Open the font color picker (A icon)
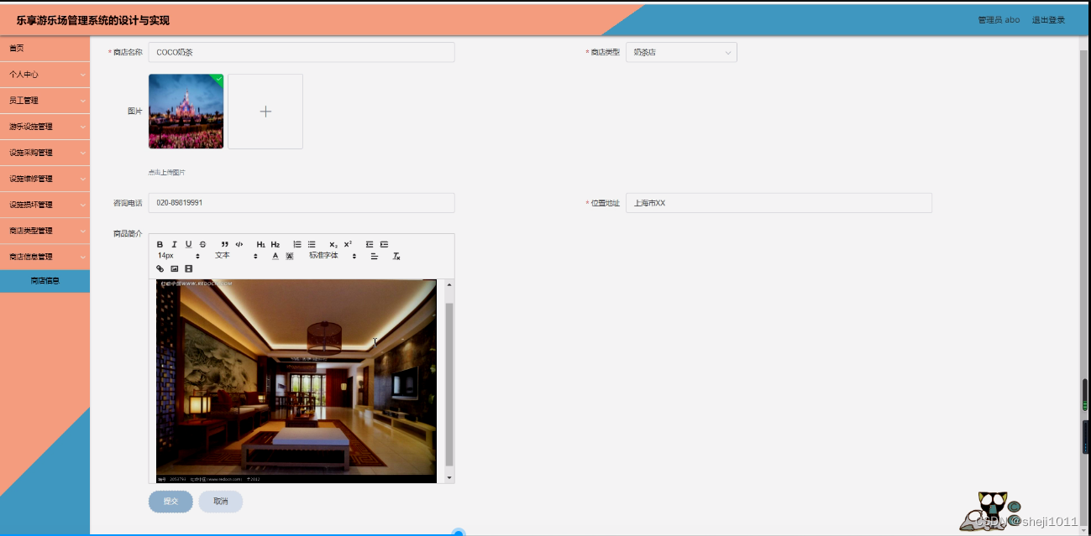Image resolution: width=1091 pixels, height=536 pixels. tap(275, 255)
